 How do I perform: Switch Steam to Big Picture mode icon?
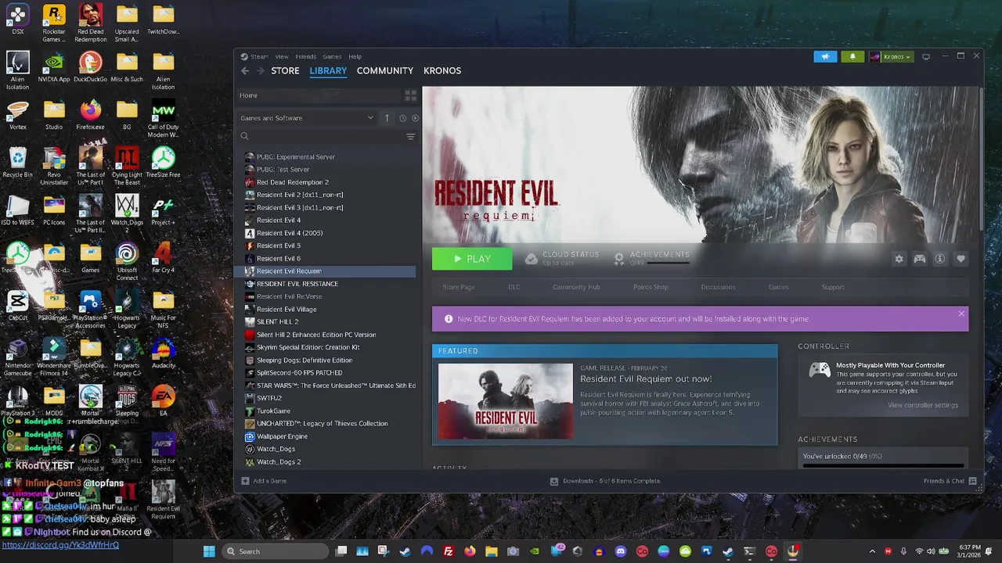(926, 56)
